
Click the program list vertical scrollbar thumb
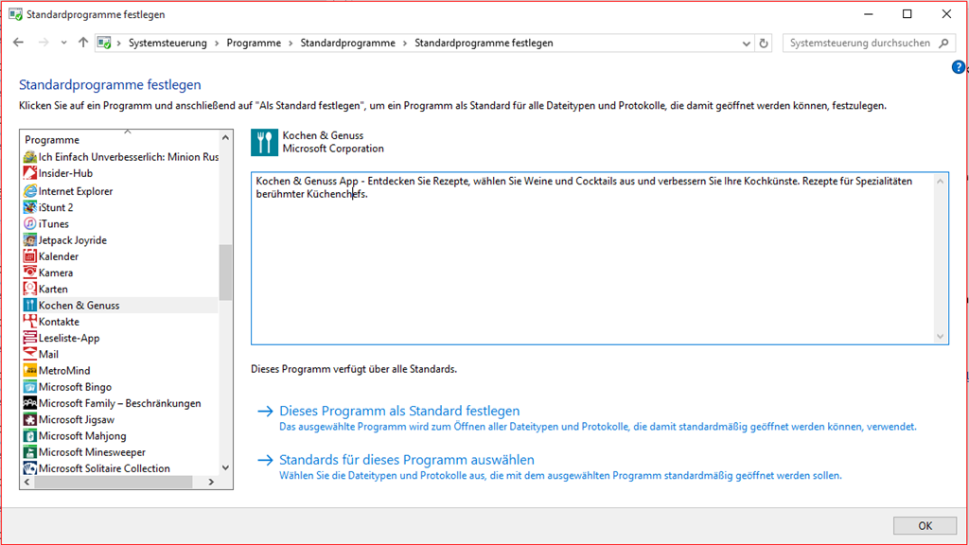coord(225,272)
